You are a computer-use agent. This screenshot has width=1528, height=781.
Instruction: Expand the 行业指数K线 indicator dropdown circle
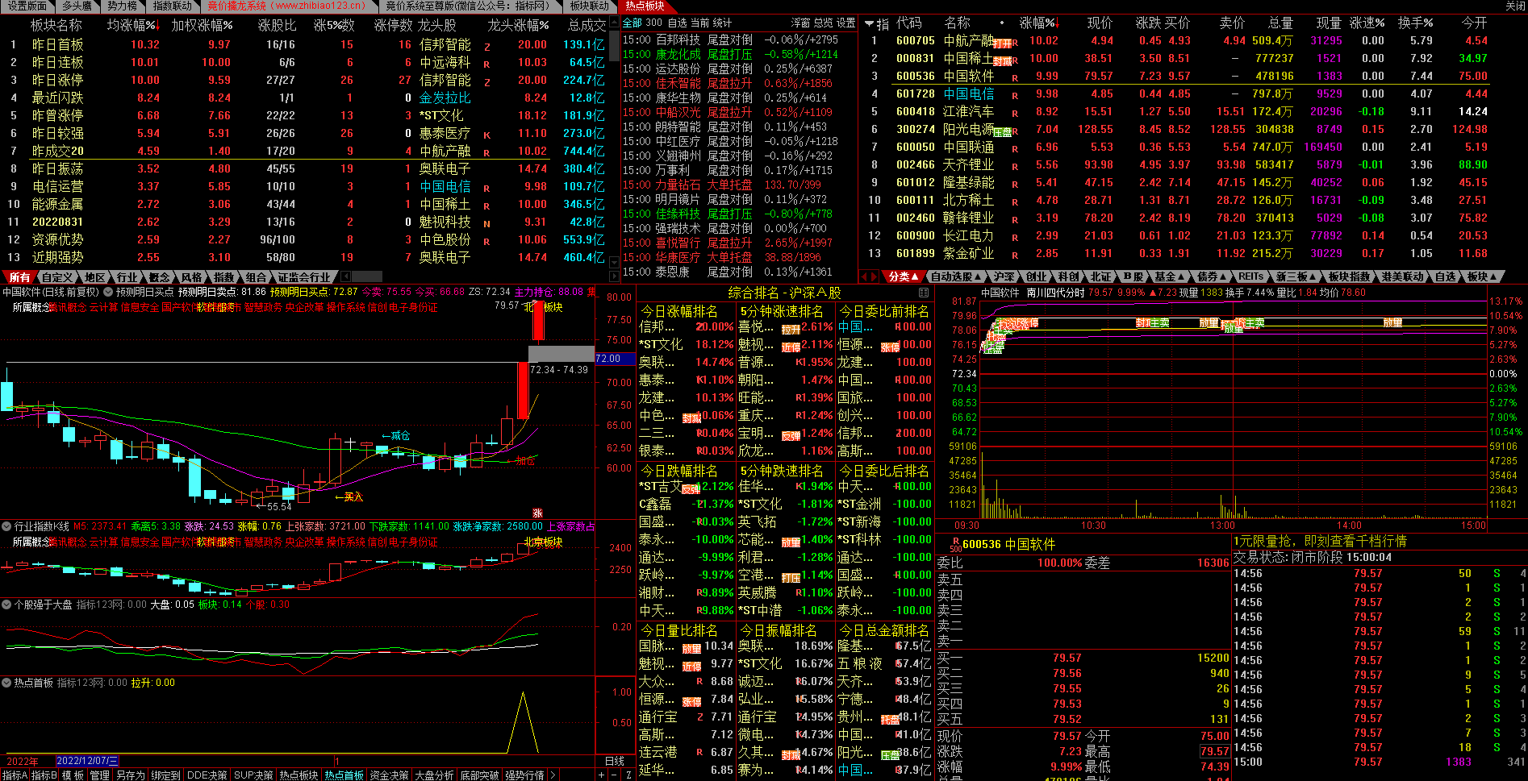(6, 526)
